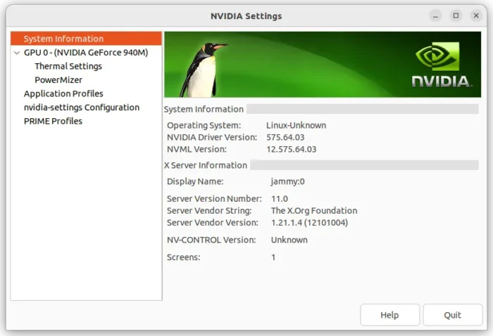The height and width of the screenshot is (336, 493).
Task: Select System Information in the sidebar
Action: (63, 39)
